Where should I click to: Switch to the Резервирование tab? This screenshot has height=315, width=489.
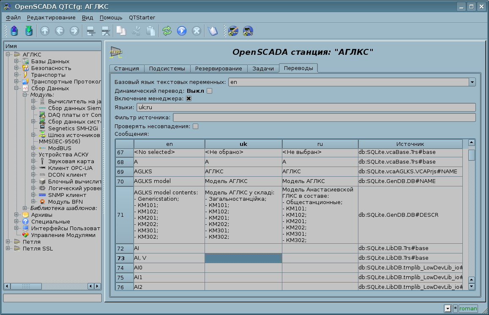219,68
